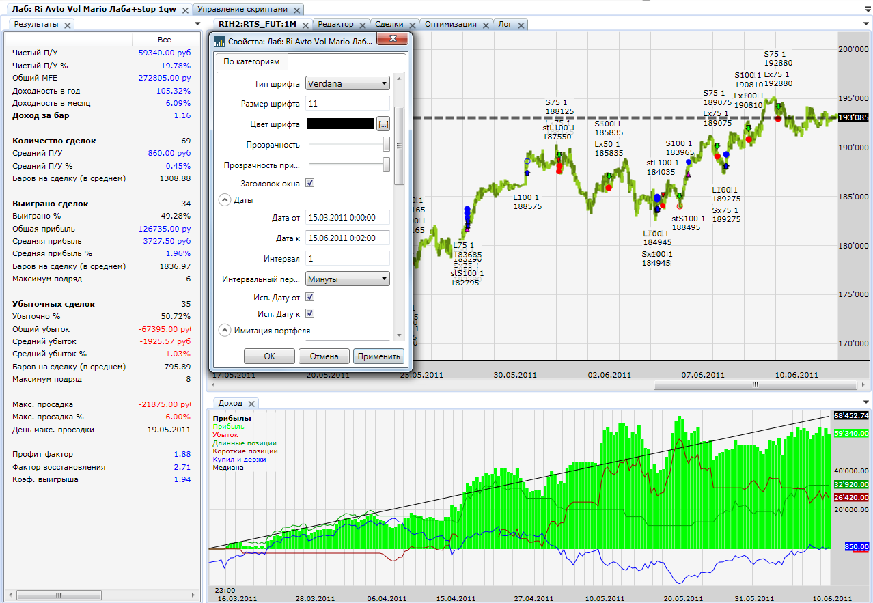This screenshot has height=603, width=873.
Task: Open the Тип шрифта Verdana dropdown
Action: click(347, 83)
